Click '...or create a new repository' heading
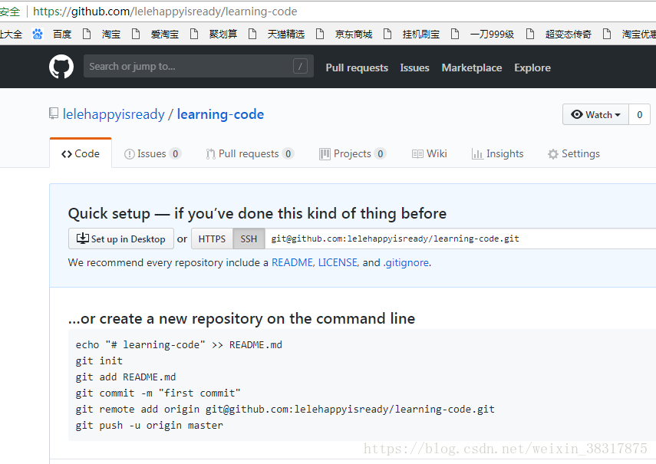The image size is (656, 464). coord(242,318)
